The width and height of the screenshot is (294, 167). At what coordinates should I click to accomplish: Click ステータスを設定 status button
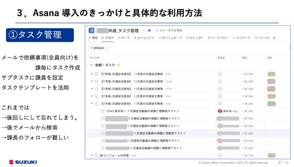point(169,30)
